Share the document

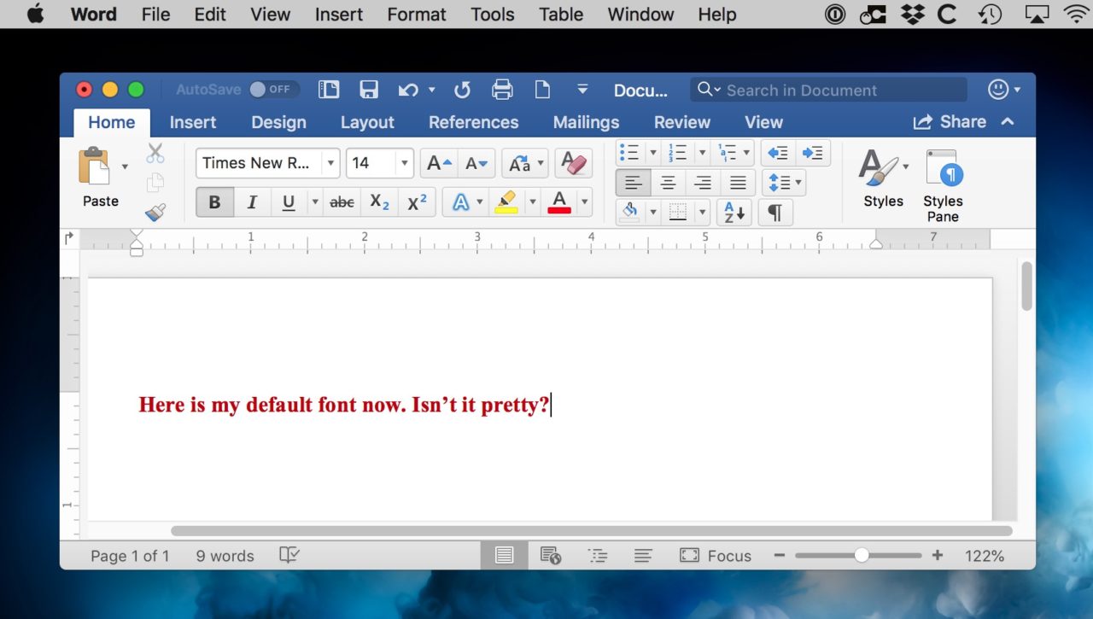pos(950,122)
